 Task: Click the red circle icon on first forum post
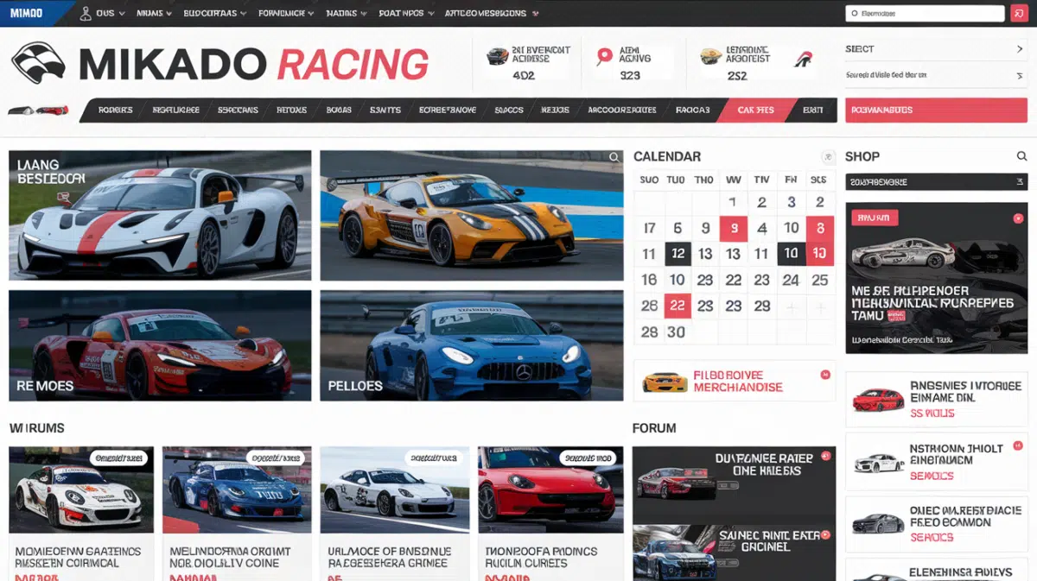click(825, 455)
